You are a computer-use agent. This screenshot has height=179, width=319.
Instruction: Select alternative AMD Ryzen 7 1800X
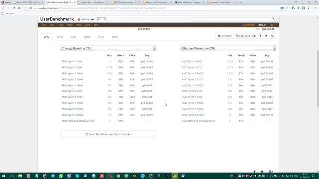point(193,103)
